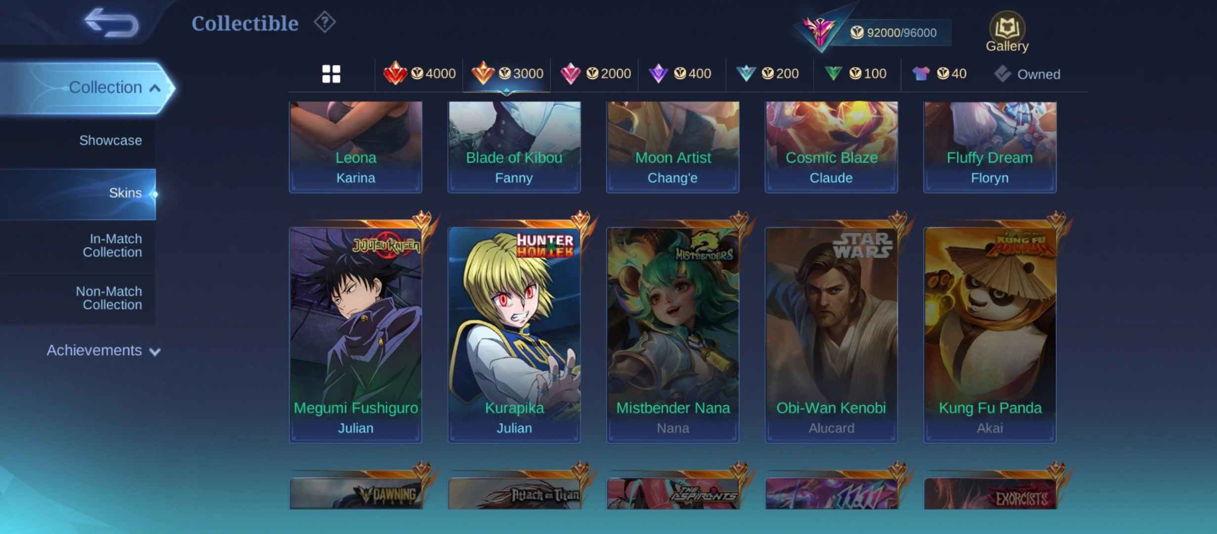Toggle the Owned filter checkbox
The width and height of the screenshot is (1217, 534).
(1027, 74)
